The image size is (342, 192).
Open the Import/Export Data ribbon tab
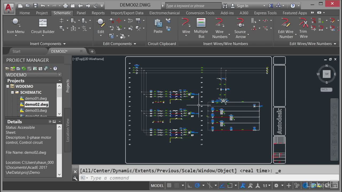127,13
